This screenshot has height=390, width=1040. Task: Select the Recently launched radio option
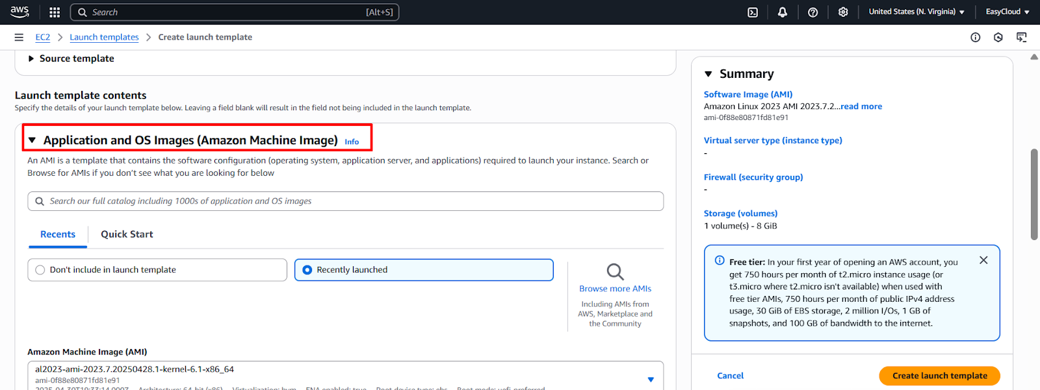point(424,270)
